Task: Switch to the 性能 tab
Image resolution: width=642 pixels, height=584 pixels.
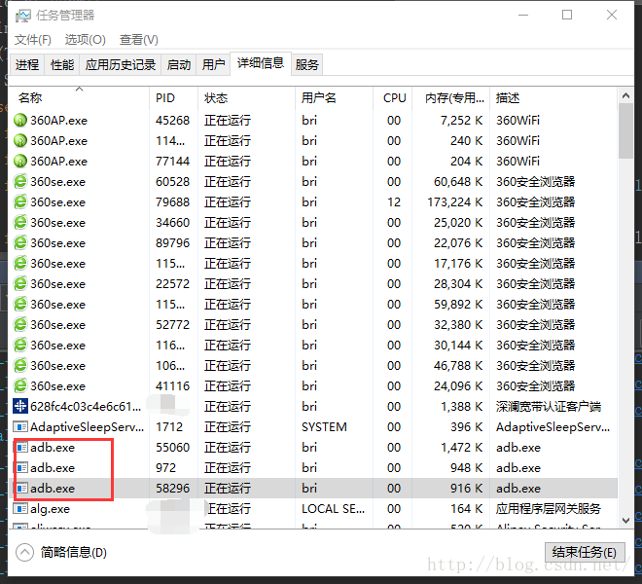Action: 62,65
